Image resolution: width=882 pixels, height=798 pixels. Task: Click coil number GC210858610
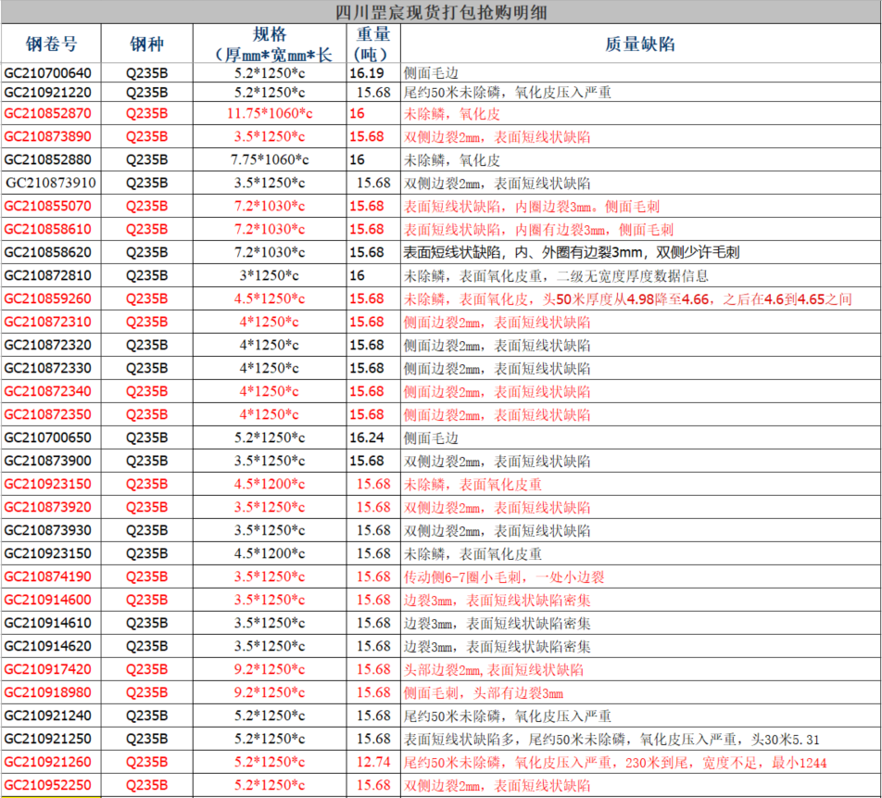pos(48,229)
